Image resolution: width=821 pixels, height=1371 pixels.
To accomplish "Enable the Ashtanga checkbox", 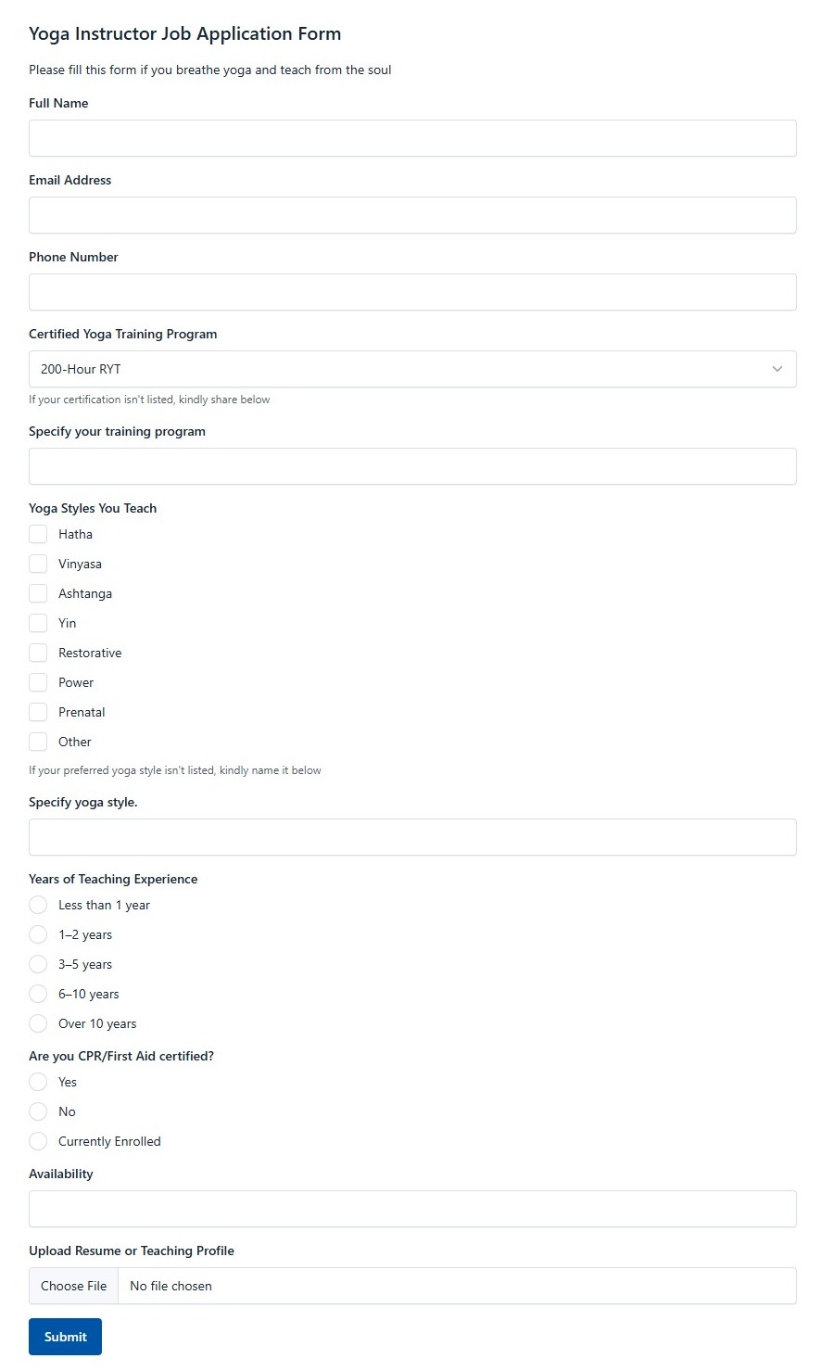I will (38, 593).
